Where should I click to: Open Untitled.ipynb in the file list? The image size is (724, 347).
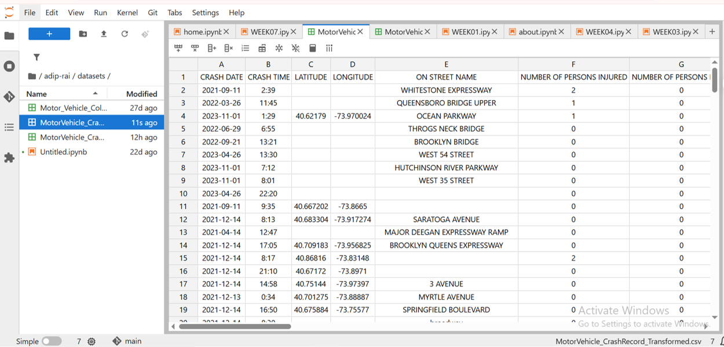(63, 152)
